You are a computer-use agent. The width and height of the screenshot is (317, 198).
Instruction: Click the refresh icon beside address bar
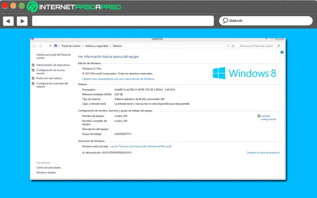click(x=233, y=46)
